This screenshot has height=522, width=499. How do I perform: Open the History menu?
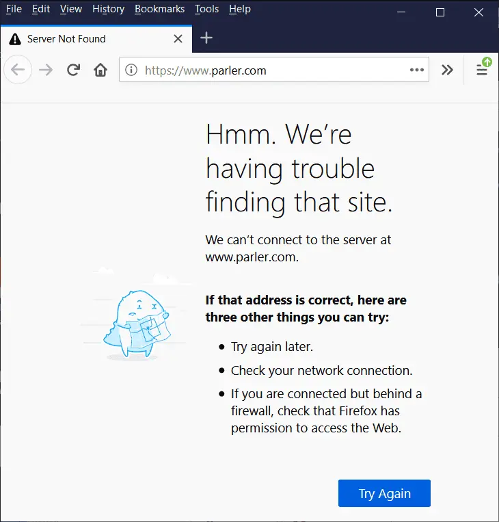(108, 9)
